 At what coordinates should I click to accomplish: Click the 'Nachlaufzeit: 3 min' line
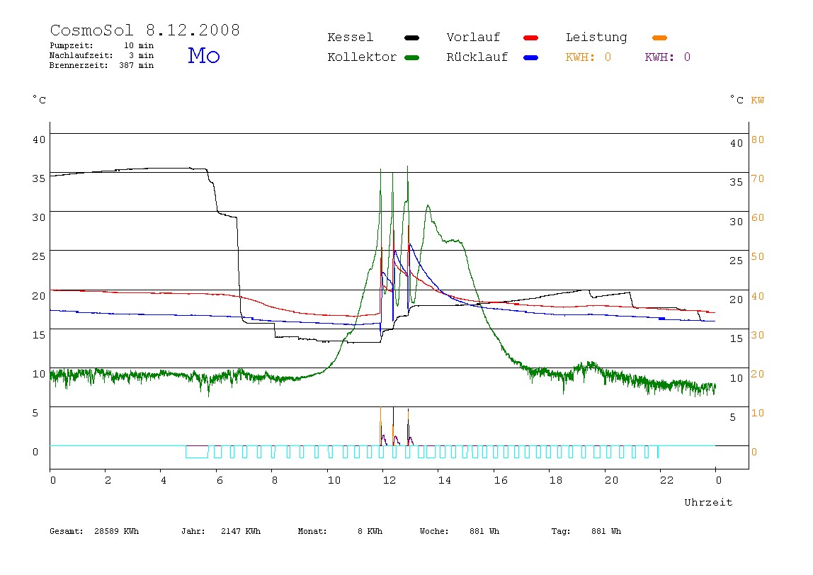pyautogui.click(x=102, y=55)
